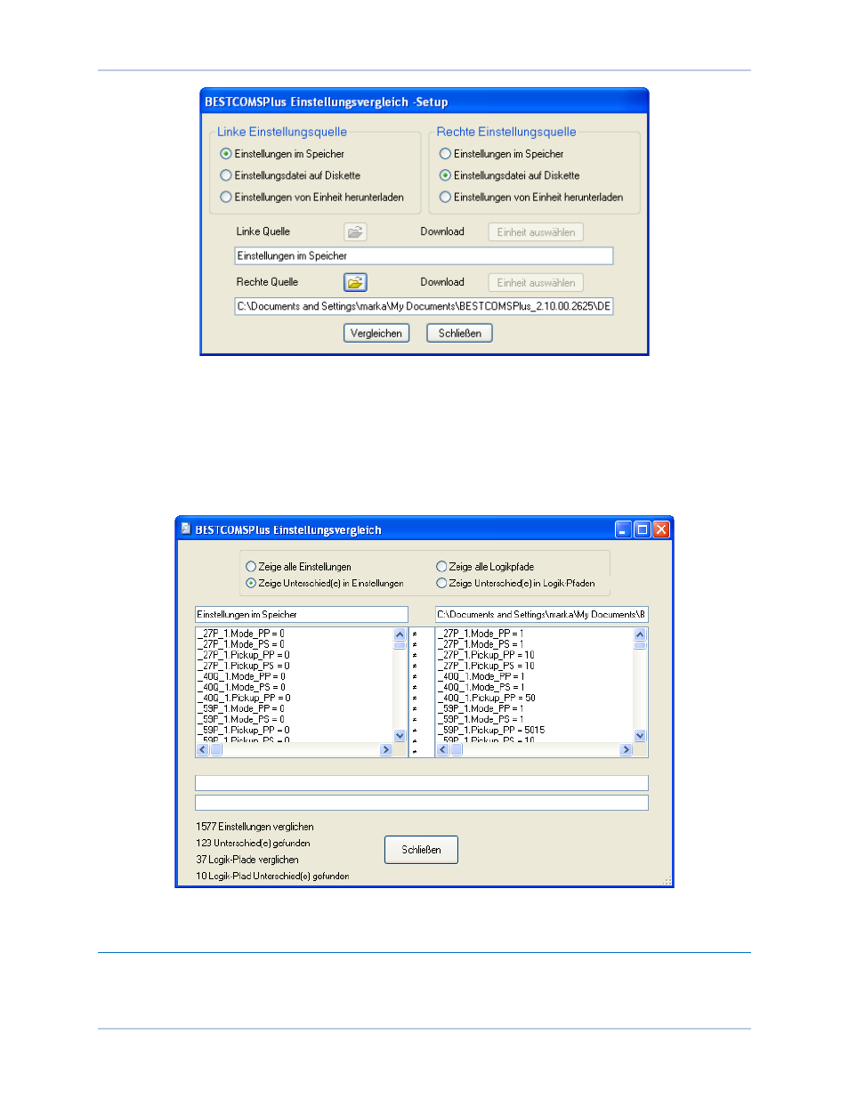Select left entry _59P_1.Mode_PS = 0

pos(241,720)
